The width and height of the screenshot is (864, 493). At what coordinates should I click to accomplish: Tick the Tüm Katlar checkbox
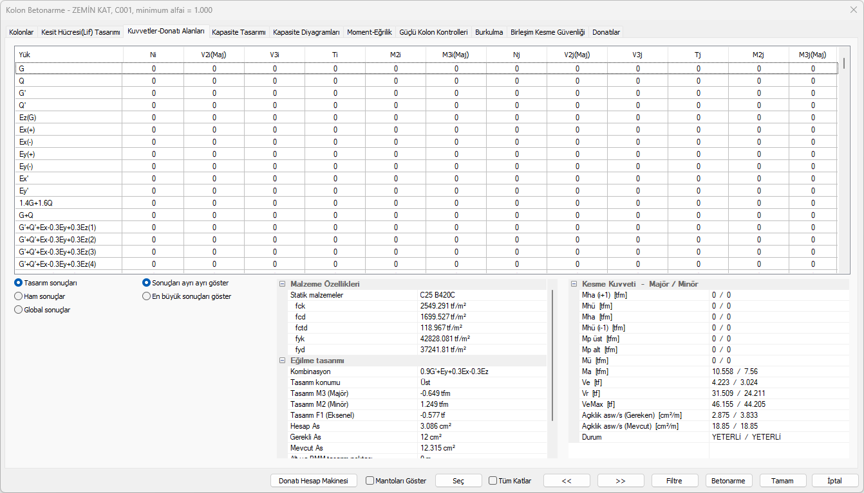[x=493, y=480]
